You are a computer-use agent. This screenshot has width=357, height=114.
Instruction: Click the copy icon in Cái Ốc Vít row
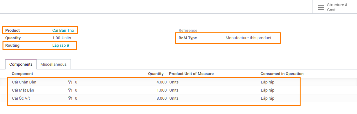coord(70,98)
